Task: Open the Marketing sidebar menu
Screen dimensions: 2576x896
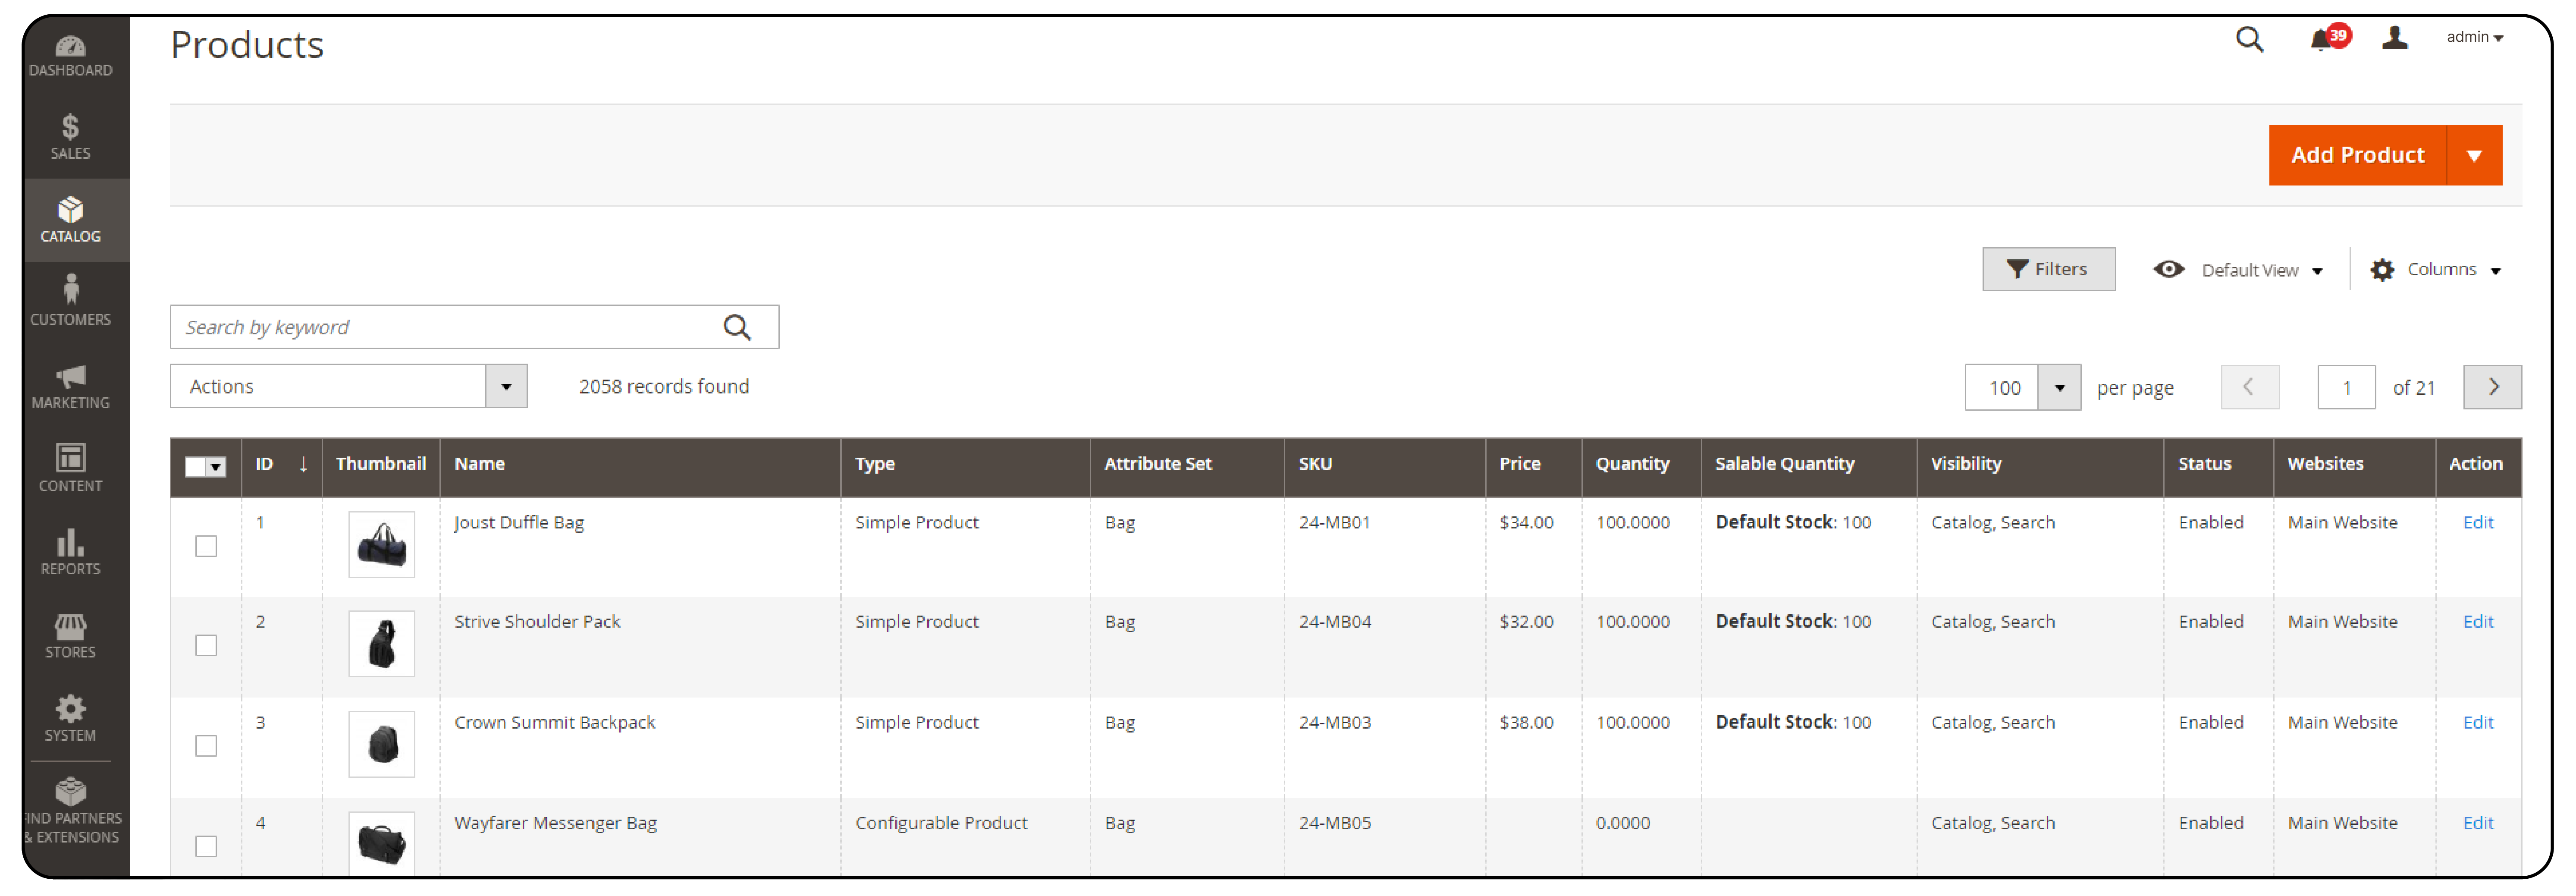Action: click(x=70, y=386)
